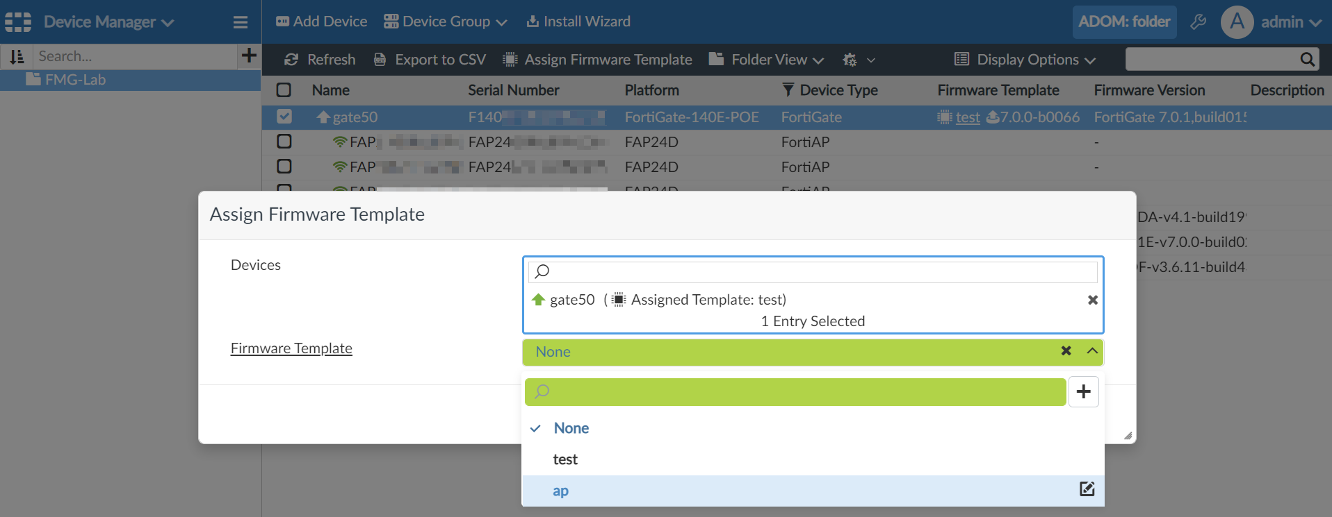Viewport: 1332px width, 517px height.
Task: Toggle the select-all devices checkbox
Action: pos(284,90)
